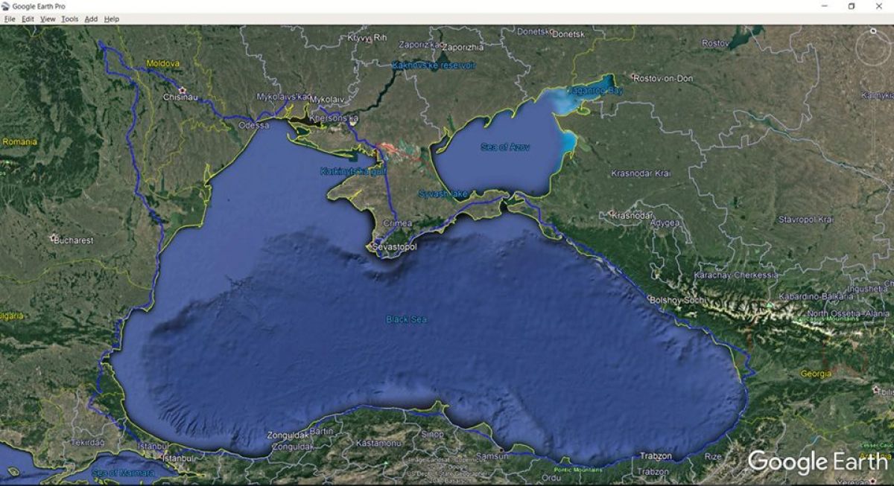Click the compass North marker to reset heading
The image size is (894, 486).
873,31
